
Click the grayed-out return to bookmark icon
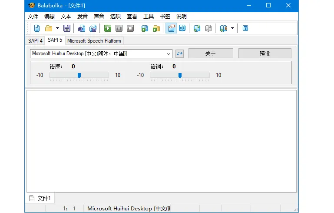(x=208, y=28)
